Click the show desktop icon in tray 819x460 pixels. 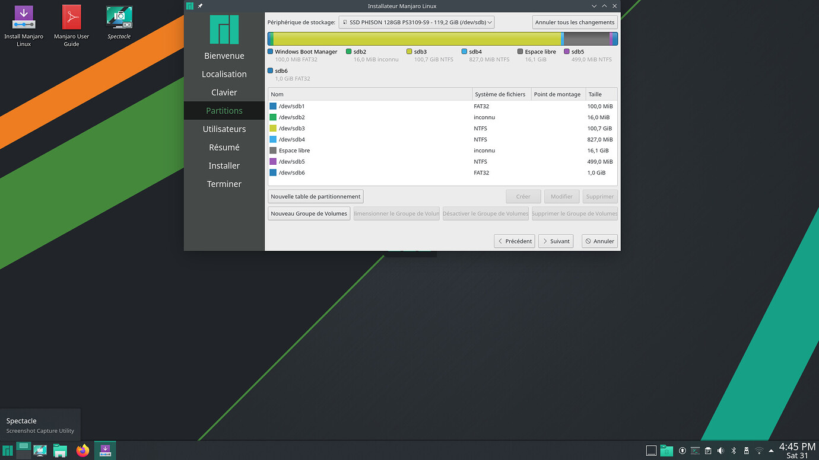pyautogui.click(x=651, y=451)
